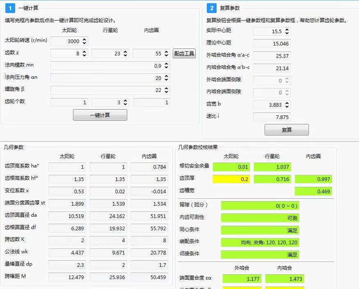Click the 复算 button
This screenshot has height=289, width=359.
click(286, 130)
